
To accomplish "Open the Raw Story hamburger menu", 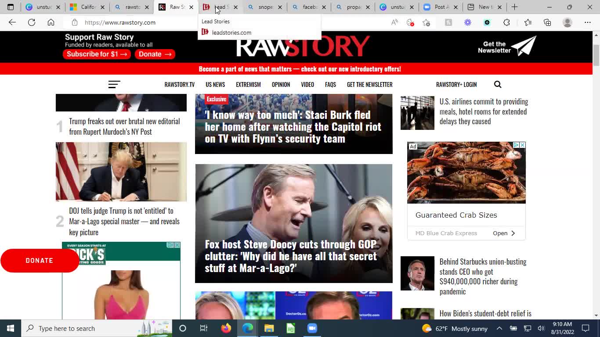I will 114,84.
